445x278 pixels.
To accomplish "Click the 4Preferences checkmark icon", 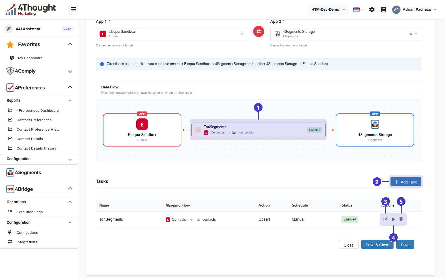I will pos(10,88).
